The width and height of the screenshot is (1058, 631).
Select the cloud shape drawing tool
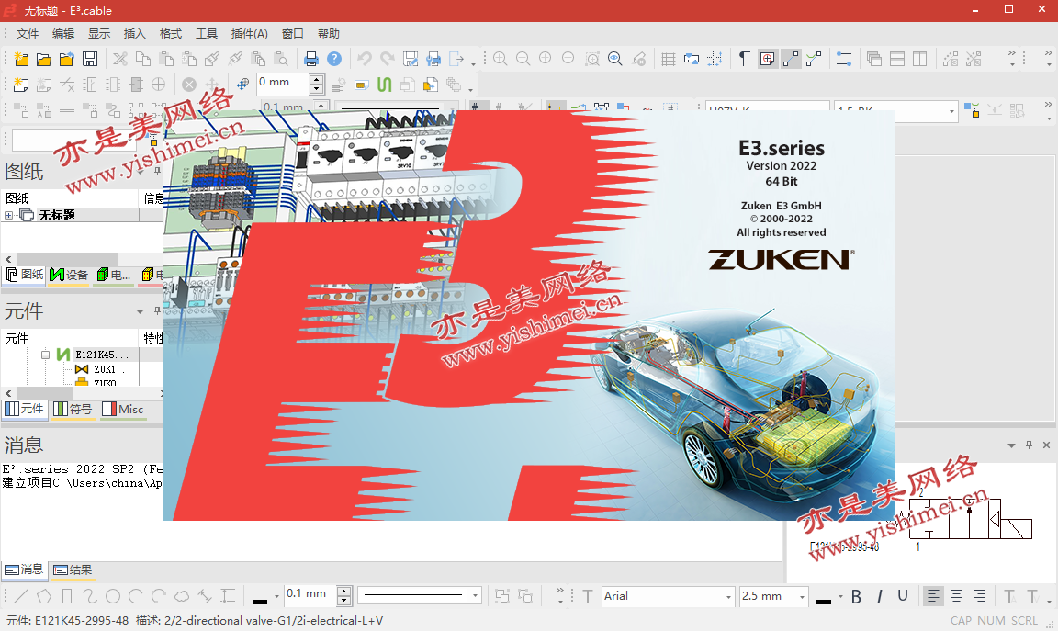(x=182, y=596)
